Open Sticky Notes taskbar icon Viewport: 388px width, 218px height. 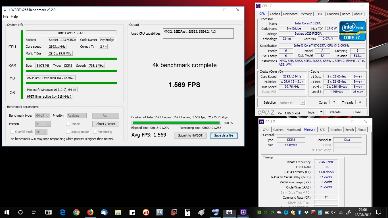point(132,212)
